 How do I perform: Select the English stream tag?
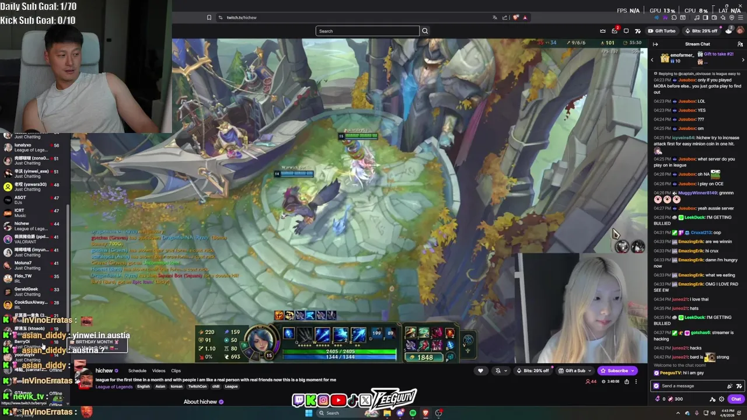tap(143, 386)
